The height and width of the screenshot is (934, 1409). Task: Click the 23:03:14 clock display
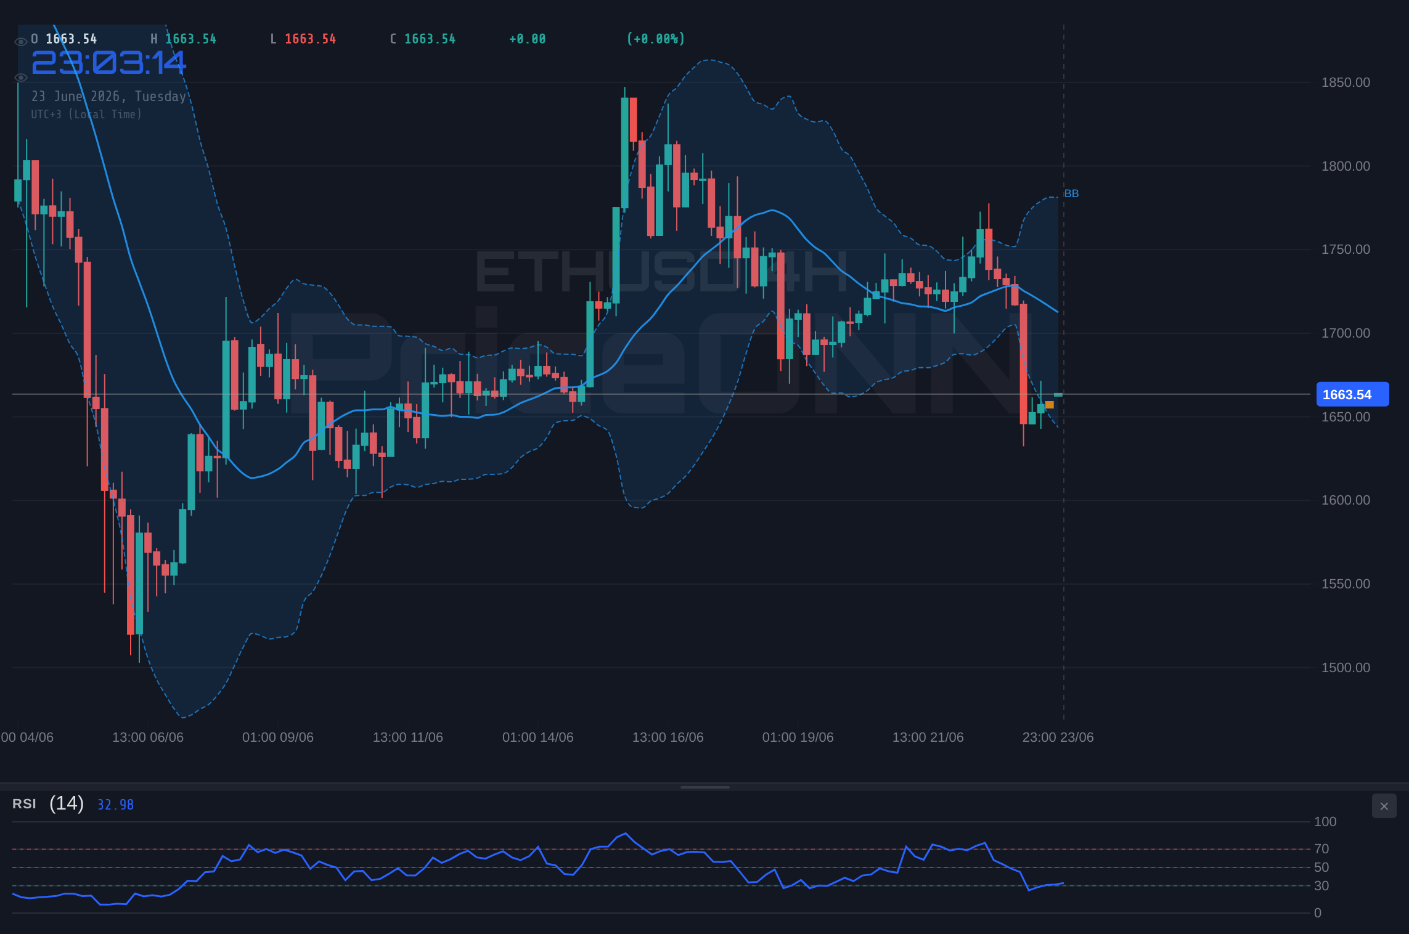(x=108, y=63)
